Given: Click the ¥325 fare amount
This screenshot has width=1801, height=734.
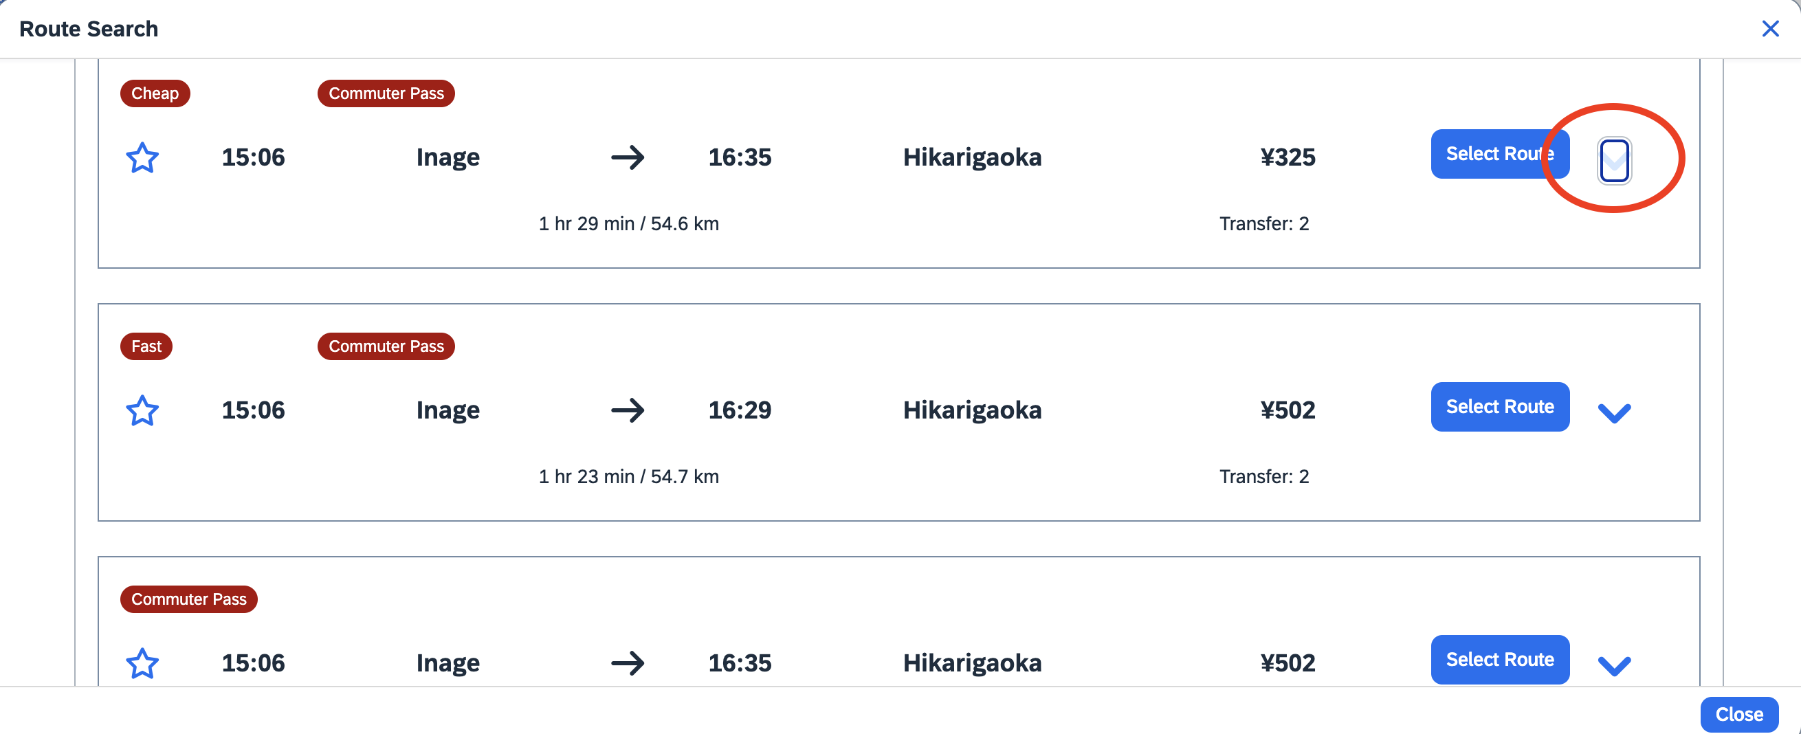Looking at the screenshot, I should 1287,157.
